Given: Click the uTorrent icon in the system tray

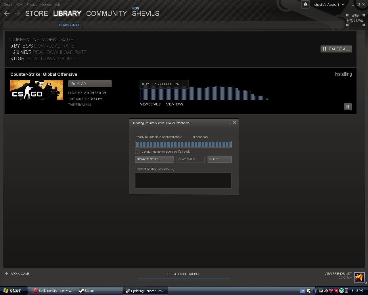Looking at the screenshot, I should pos(342,291).
